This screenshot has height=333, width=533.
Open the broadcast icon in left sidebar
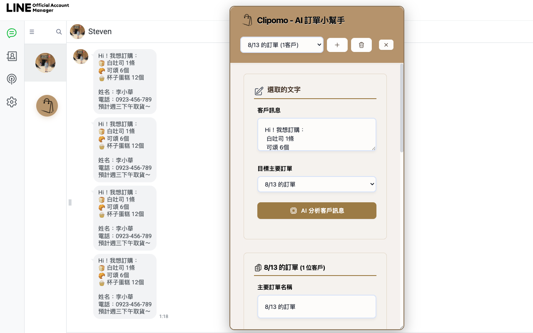point(12,79)
